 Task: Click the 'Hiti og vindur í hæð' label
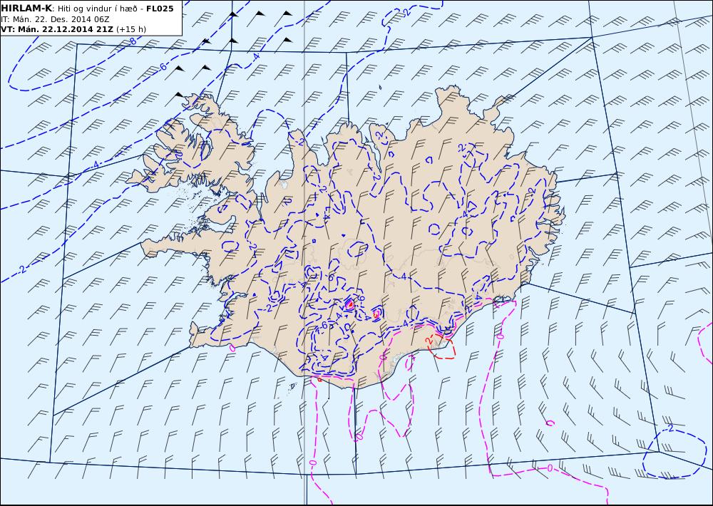click(97, 9)
